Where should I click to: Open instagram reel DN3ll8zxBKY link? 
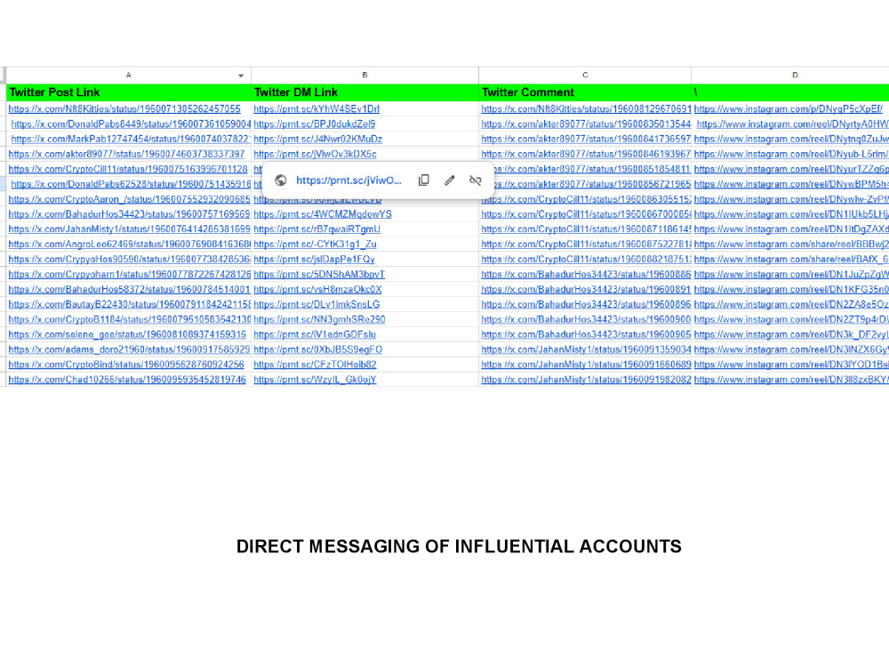click(791, 380)
